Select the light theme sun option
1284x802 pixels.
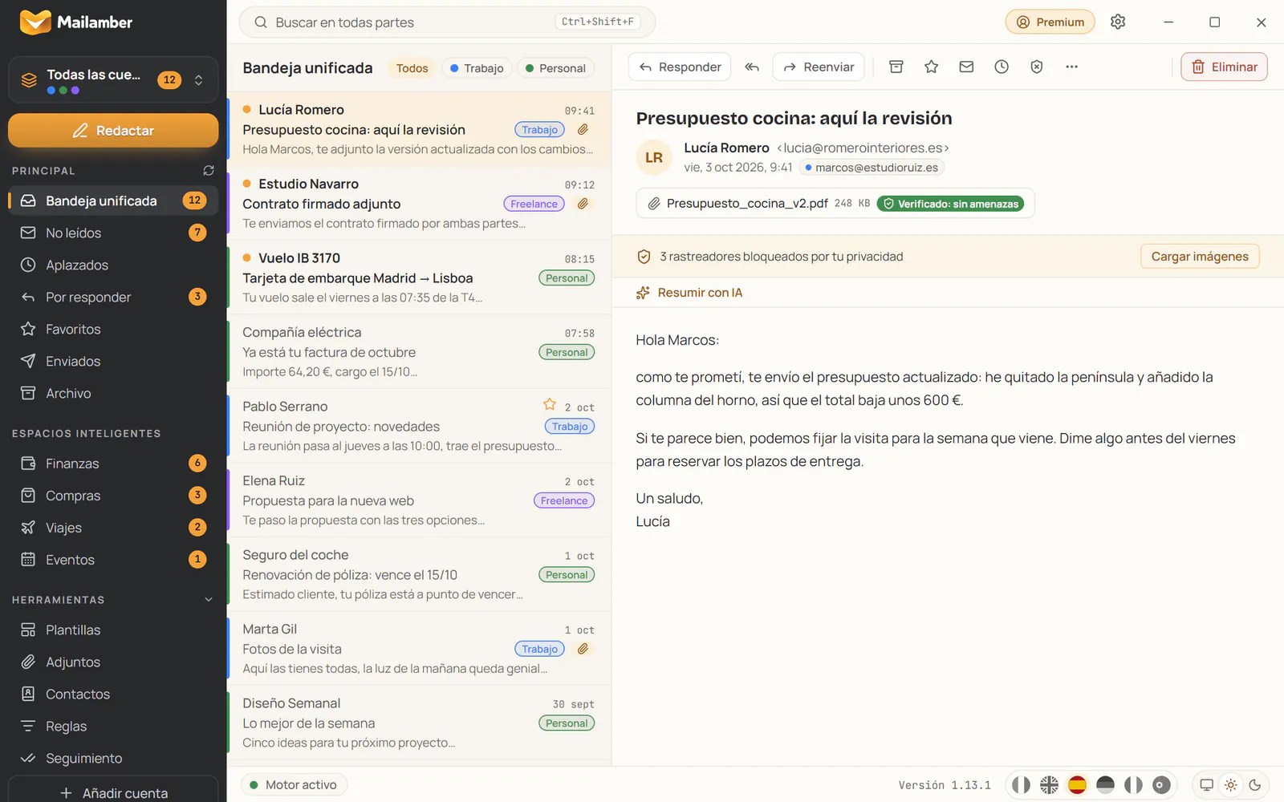tap(1231, 785)
